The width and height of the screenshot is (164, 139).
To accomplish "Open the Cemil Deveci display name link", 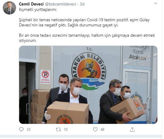I will [31, 4].
